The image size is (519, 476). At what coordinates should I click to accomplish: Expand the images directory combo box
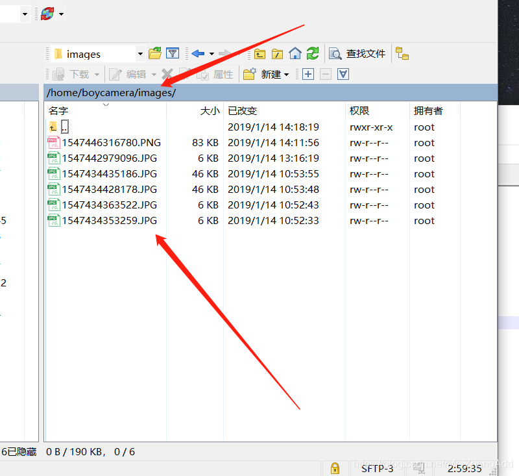140,54
